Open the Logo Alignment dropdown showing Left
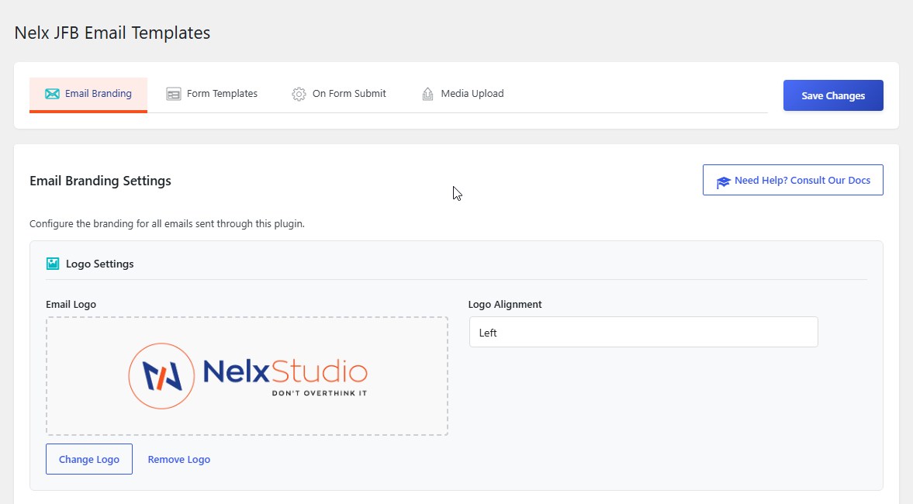The height and width of the screenshot is (504, 913). coord(643,333)
